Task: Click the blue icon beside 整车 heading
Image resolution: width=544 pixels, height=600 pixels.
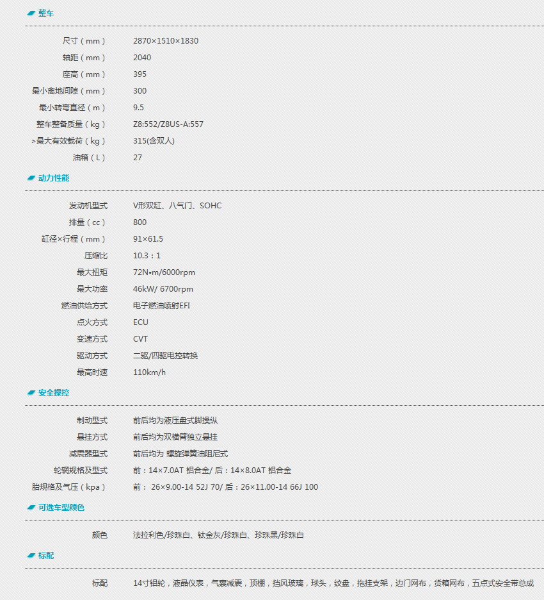Action: click(31, 13)
